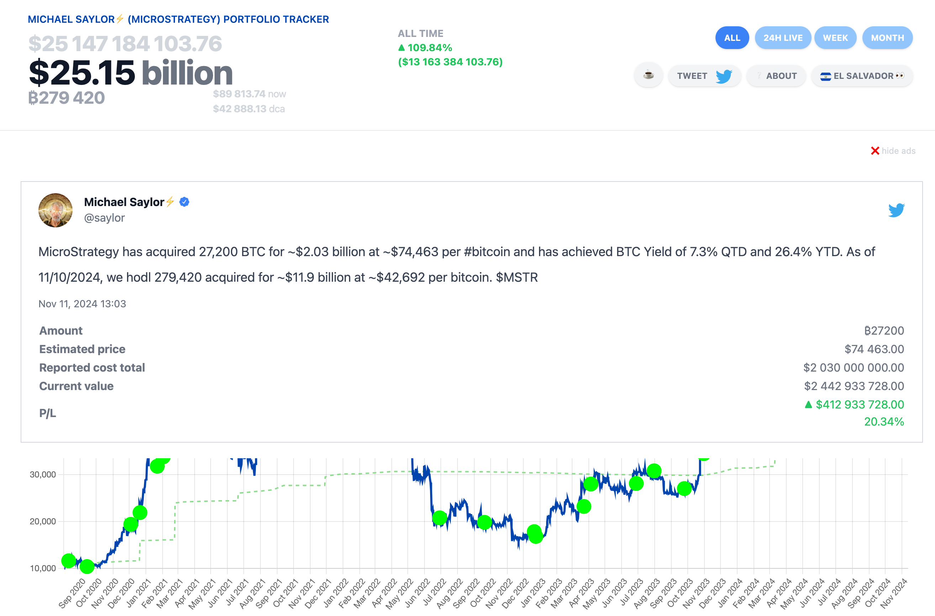Click the ฿279 420 holdings figure

67,98
